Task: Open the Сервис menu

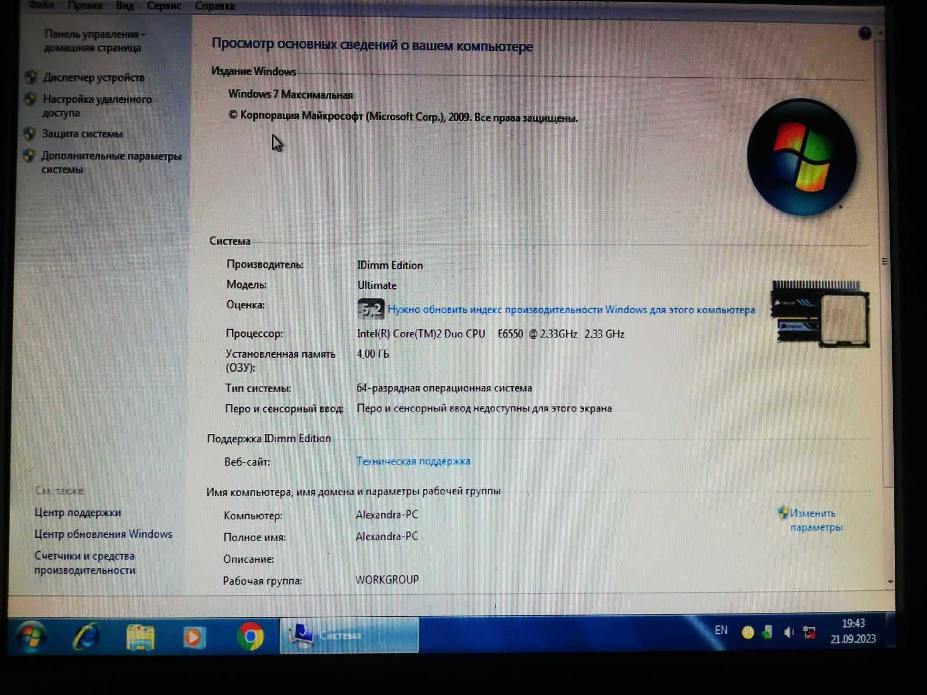Action: click(x=164, y=6)
